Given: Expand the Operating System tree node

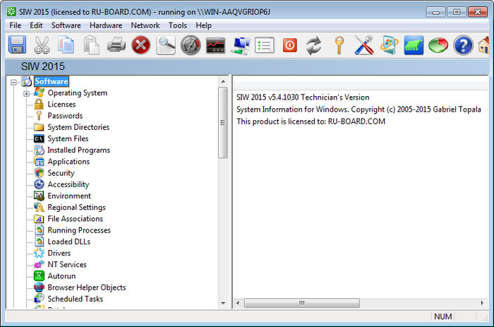Looking at the screenshot, I should [x=27, y=93].
